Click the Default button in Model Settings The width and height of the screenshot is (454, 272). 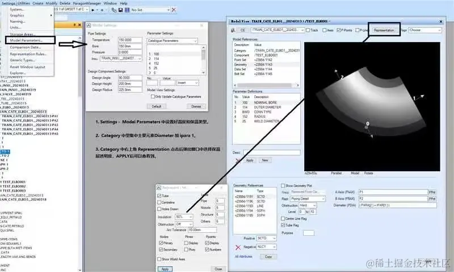pos(157,107)
